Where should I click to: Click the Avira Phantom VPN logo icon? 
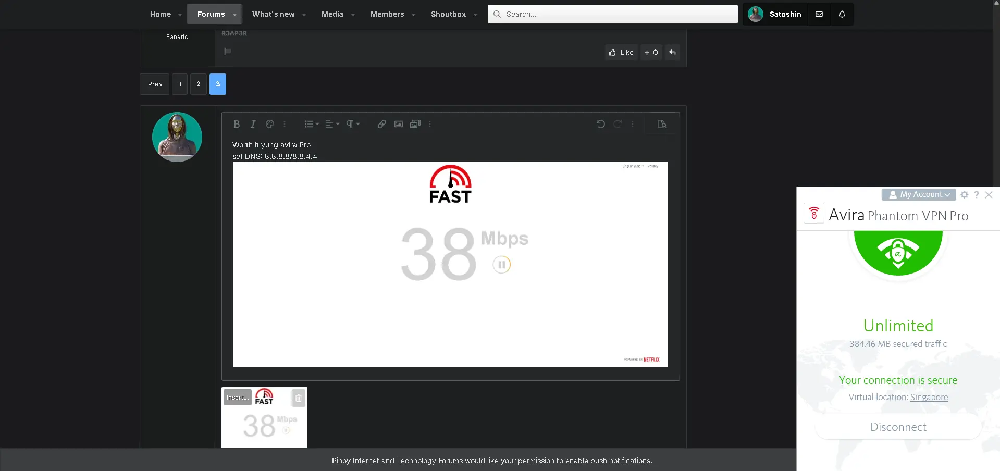click(814, 213)
